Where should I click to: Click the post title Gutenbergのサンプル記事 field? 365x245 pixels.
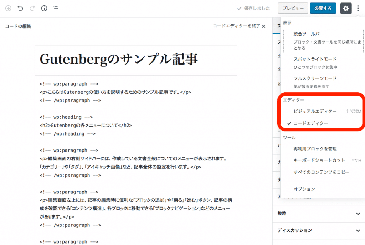136,60
